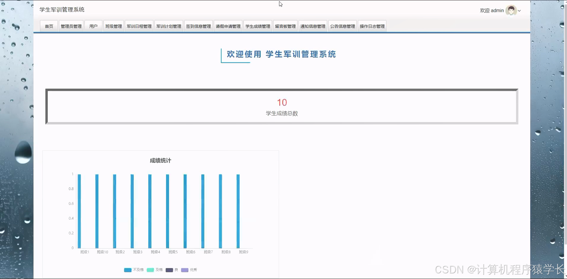The height and width of the screenshot is (279, 567).
Task: Switch to the 首页 tab
Action: [x=48, y=26]
